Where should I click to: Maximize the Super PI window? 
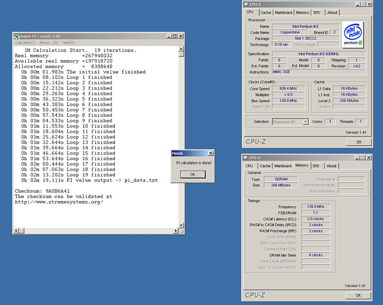pyautogui.click(x=174, y=36)
